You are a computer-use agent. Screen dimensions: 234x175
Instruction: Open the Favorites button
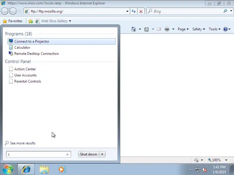pos(13,21)
